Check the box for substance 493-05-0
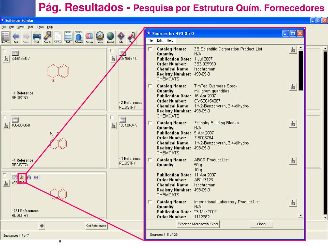Screen dimensions: 328x246 coord(4,175)
